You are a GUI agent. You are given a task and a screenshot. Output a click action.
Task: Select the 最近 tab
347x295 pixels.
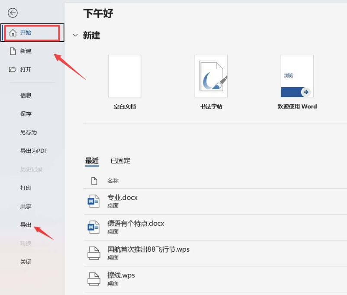click(92, 161)
